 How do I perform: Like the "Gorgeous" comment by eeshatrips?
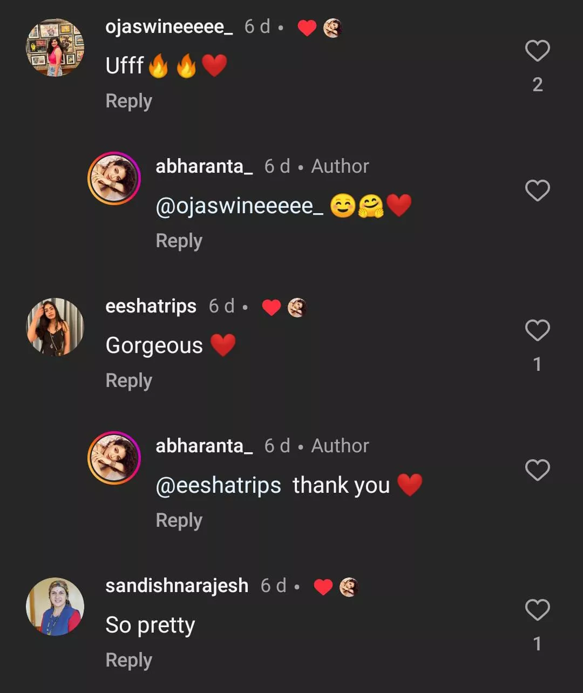[537, 330]
